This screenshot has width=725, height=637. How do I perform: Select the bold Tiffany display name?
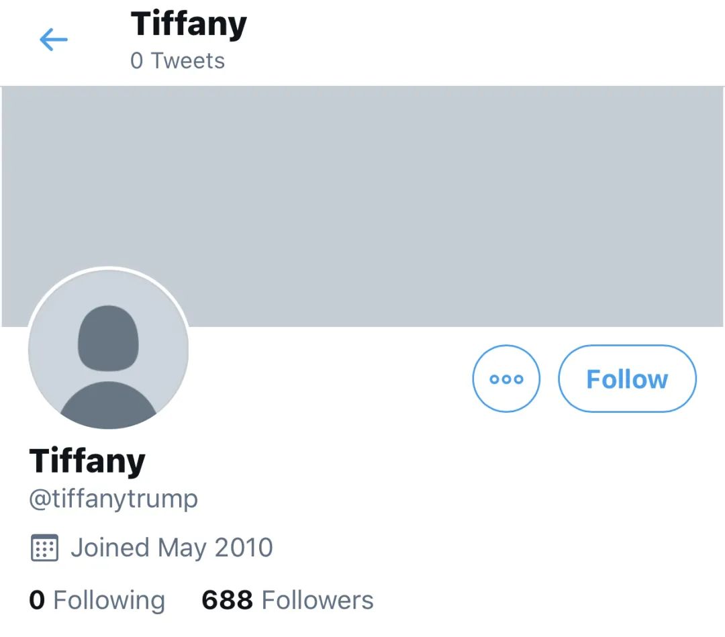pyautogui.click(x=87, y=461)
